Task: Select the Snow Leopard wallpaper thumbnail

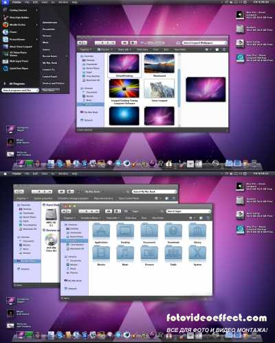Action: [x=159, y=88]
